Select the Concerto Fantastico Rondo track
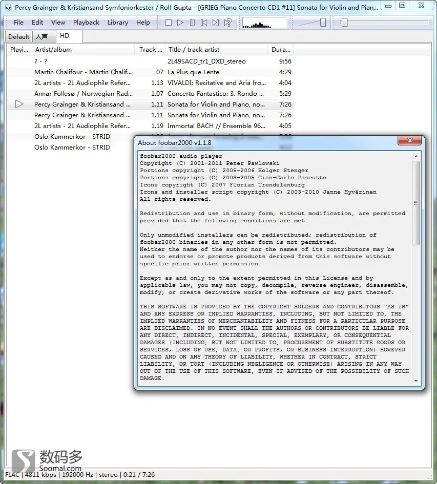This screenshot has height=484, width=437. [150, 94]
